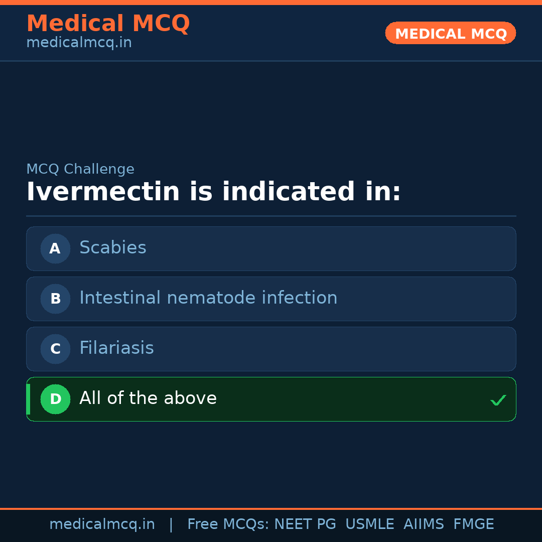The height and width of the screenshot is (542, 542).
Task: Click the green checkmark icon on option D
Action: (x=498, y=400)
